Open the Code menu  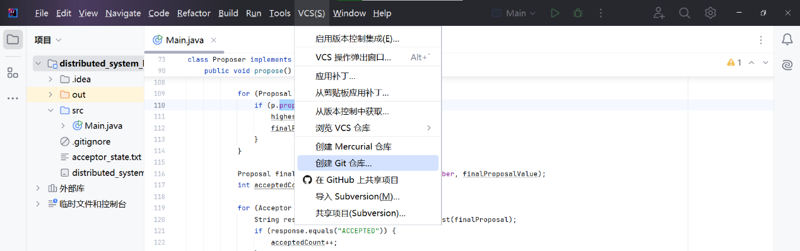click(x=159, y=13)
